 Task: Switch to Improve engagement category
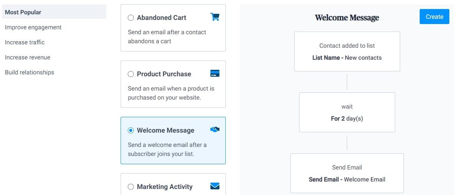tap(33, 27)
